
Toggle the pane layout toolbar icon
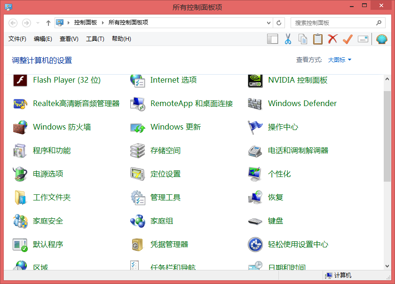[x=273, y=39]
